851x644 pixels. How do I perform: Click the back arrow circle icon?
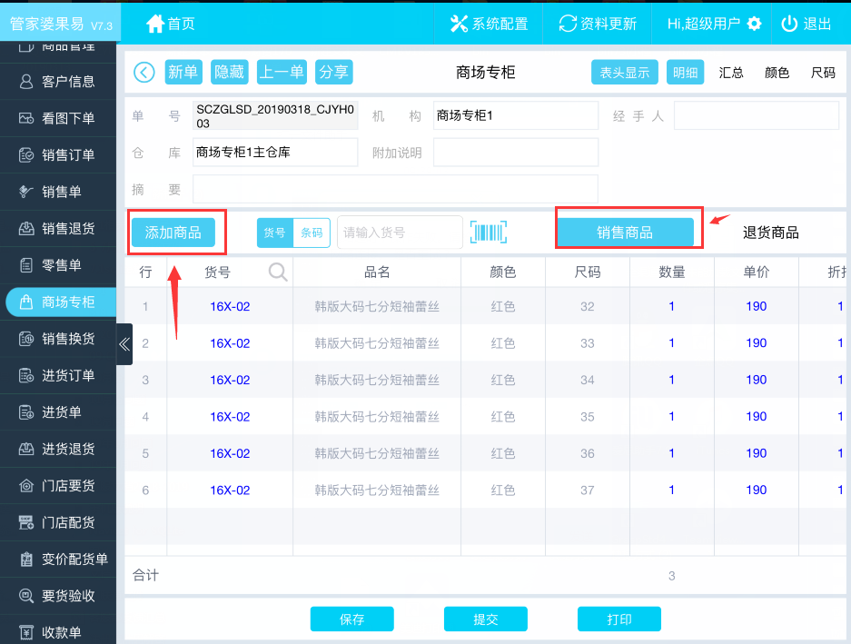click(143, 73)
